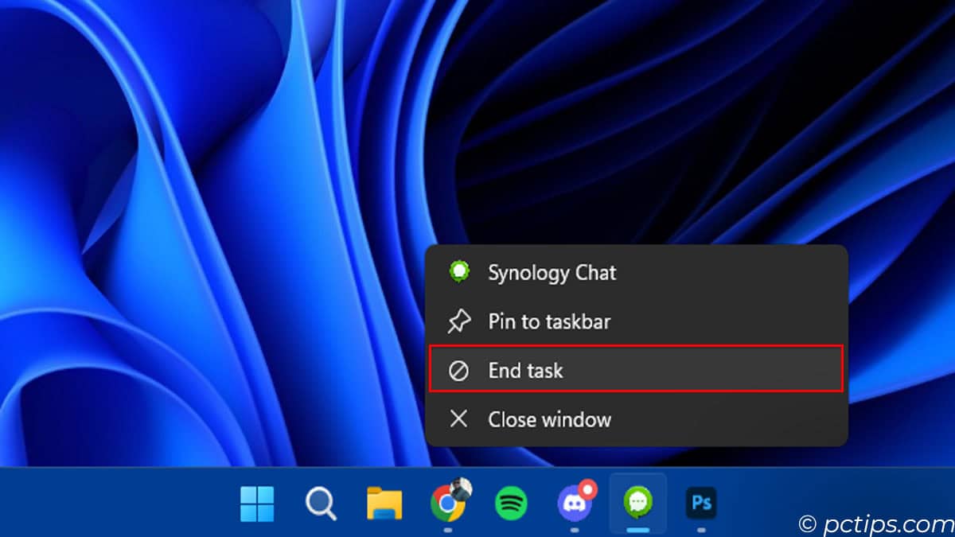Open Discord from the taskbar
This screenshot has width=955, height=537.
(574, 503)
